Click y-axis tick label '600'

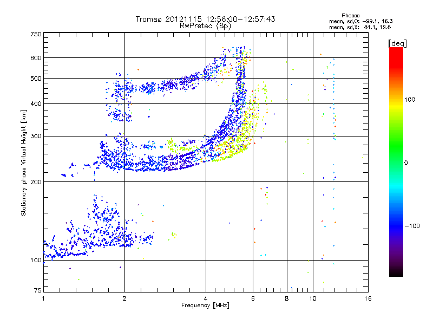coord(36,58)
